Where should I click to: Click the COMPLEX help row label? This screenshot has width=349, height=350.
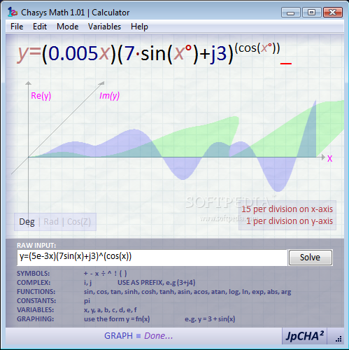click(x=34, y=283)
